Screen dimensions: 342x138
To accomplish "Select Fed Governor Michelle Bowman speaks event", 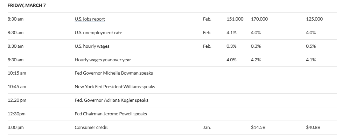I will click(x=114, y=73).
